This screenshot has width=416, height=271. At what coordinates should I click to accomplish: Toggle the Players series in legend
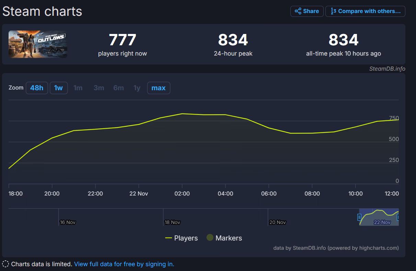click(x=182, y=238)
